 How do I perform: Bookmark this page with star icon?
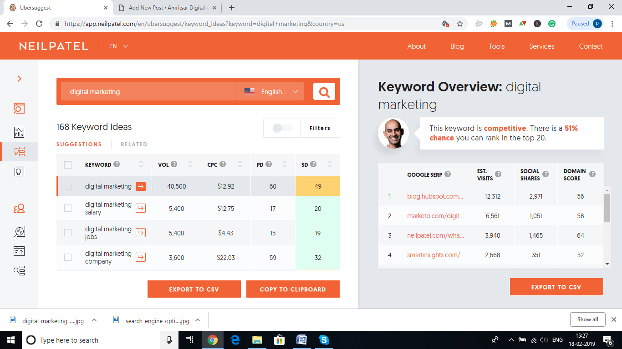click(x=460, y=24)
